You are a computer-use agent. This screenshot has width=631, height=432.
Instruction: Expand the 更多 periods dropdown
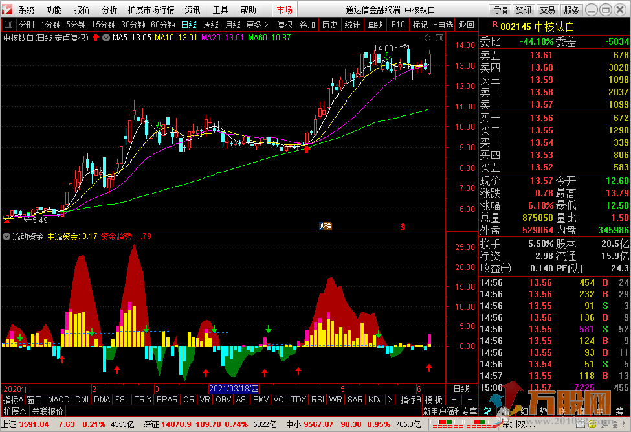click(257, 25)
